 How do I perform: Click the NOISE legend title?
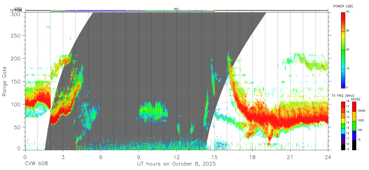(355, 99)
